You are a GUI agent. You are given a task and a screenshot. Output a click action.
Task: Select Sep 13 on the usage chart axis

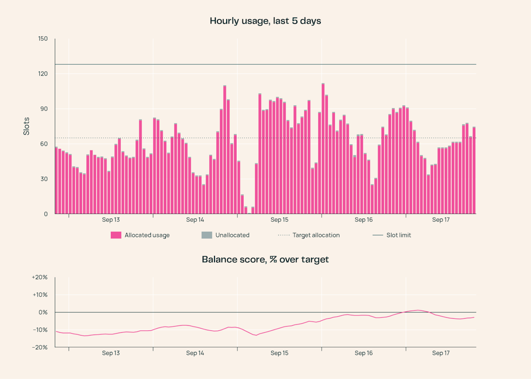[111, 220]
